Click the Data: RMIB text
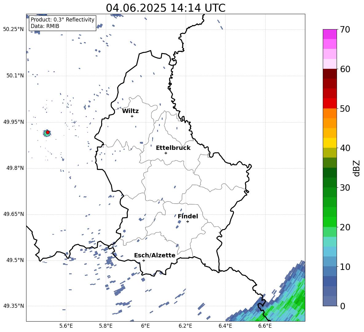The height and width of the screenshot is (332, 364). click(45, 26)
